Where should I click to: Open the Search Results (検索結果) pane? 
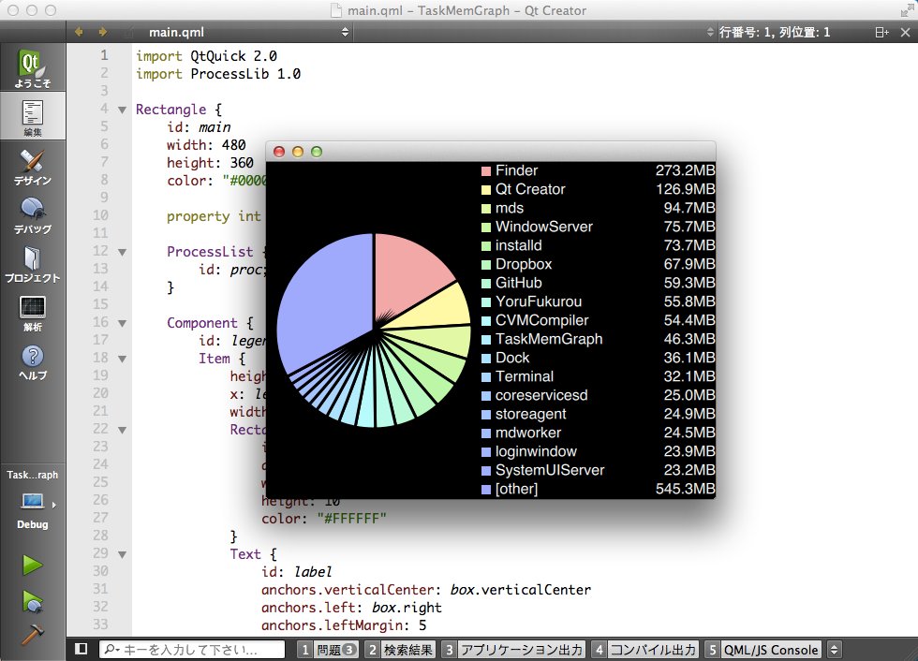(401, 650)
